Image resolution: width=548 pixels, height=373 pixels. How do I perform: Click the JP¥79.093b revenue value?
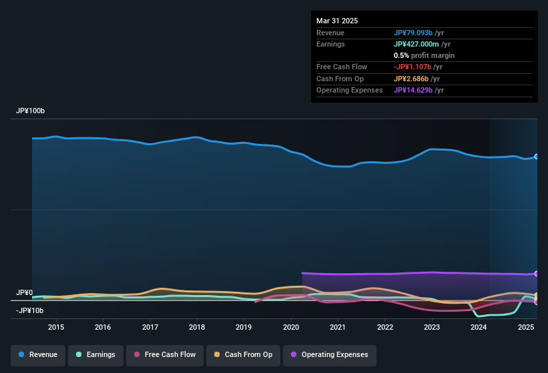413,33
